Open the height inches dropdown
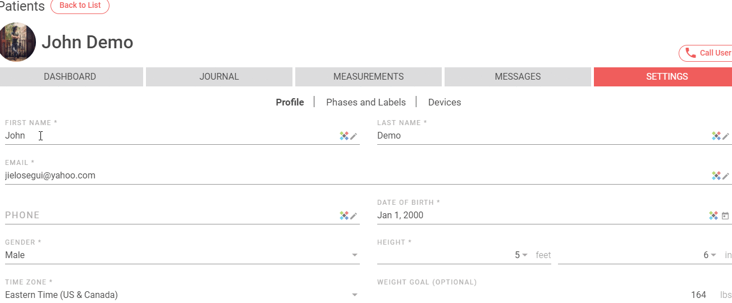This screenshot has height=303, width=732. pyautogui.click(x=713, y=255)
